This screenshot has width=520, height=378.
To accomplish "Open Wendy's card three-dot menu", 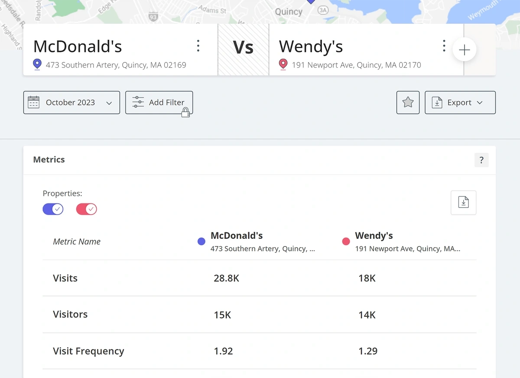I will (x=444, y=46).
